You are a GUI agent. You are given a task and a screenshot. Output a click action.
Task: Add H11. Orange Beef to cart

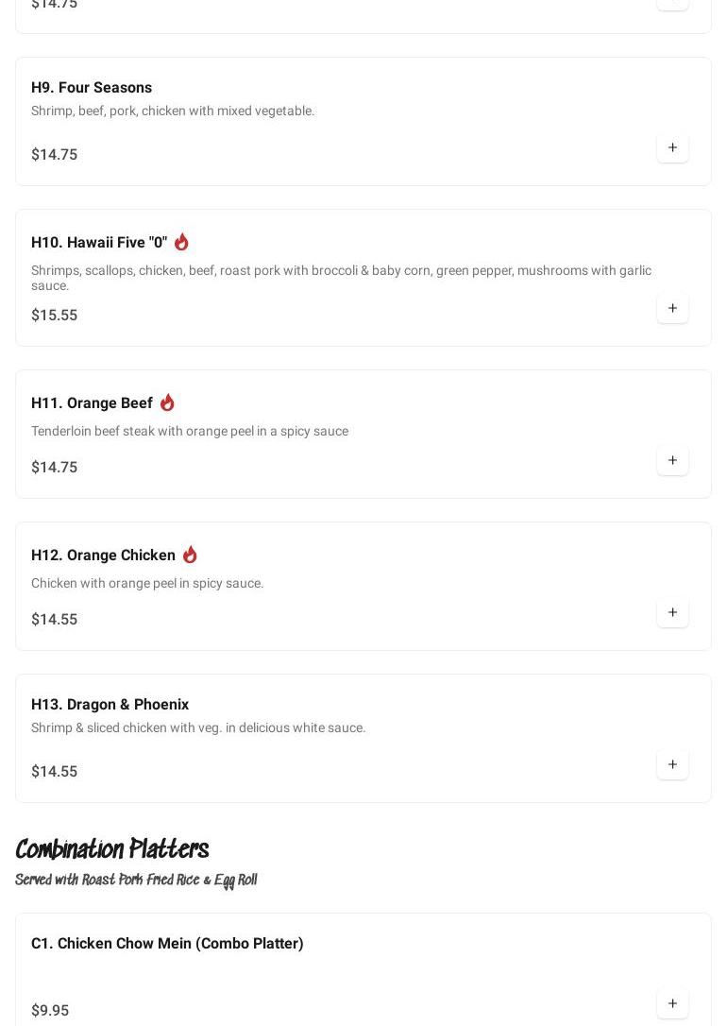(672, 461)
